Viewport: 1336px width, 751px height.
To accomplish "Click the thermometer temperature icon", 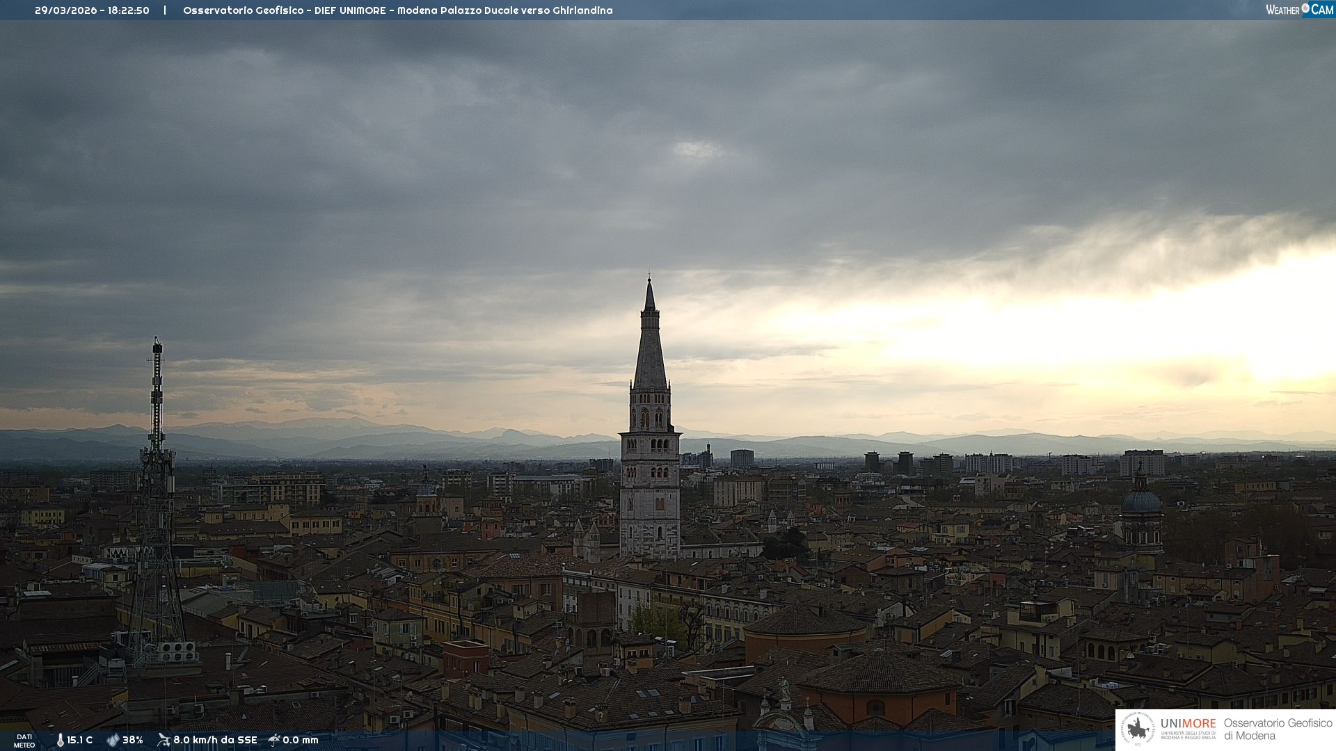I will click(61, 740).
